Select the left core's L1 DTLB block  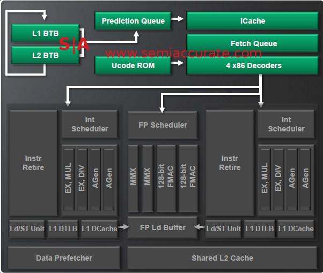(x=63, y=229)
